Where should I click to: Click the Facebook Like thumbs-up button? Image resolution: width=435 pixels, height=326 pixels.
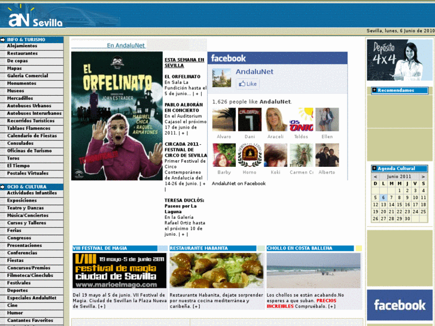248,84
